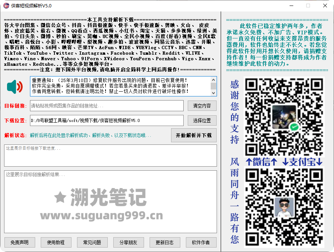Image resolution: width=334 pixels, height=252 pixels.
Task: View the 更新日志 changelog
Action: pyautogui.click(x=165, y=242)
